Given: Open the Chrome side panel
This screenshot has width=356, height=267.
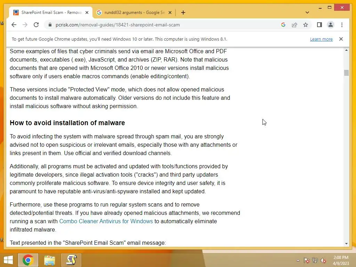Looking at the screenshot, I should pyautogui.click(x=319, y=25).
